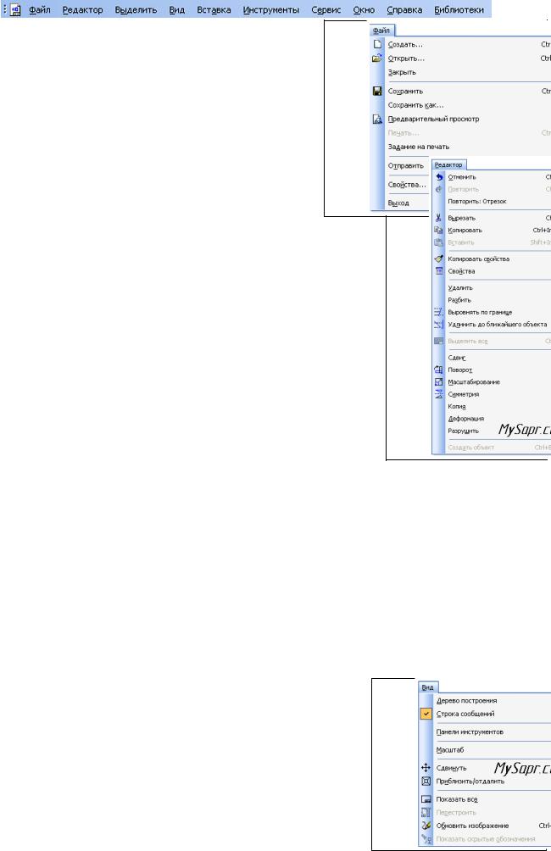This screenshot has height=851, width=551.
Task: Click the Симметрия mirror icon
Action: 438,394
